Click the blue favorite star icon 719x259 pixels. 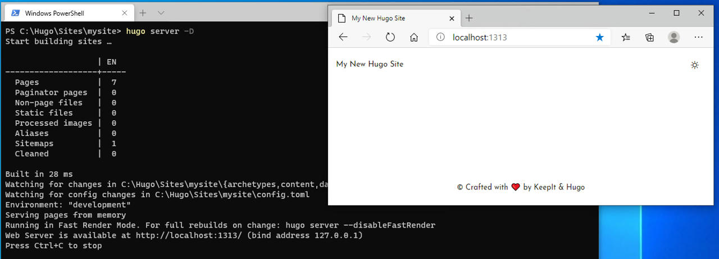(x=599, y=37)
